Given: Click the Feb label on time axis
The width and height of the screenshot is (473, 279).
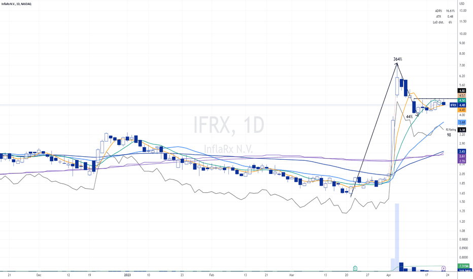Looking at the screenshot, I should coord(212,275).
